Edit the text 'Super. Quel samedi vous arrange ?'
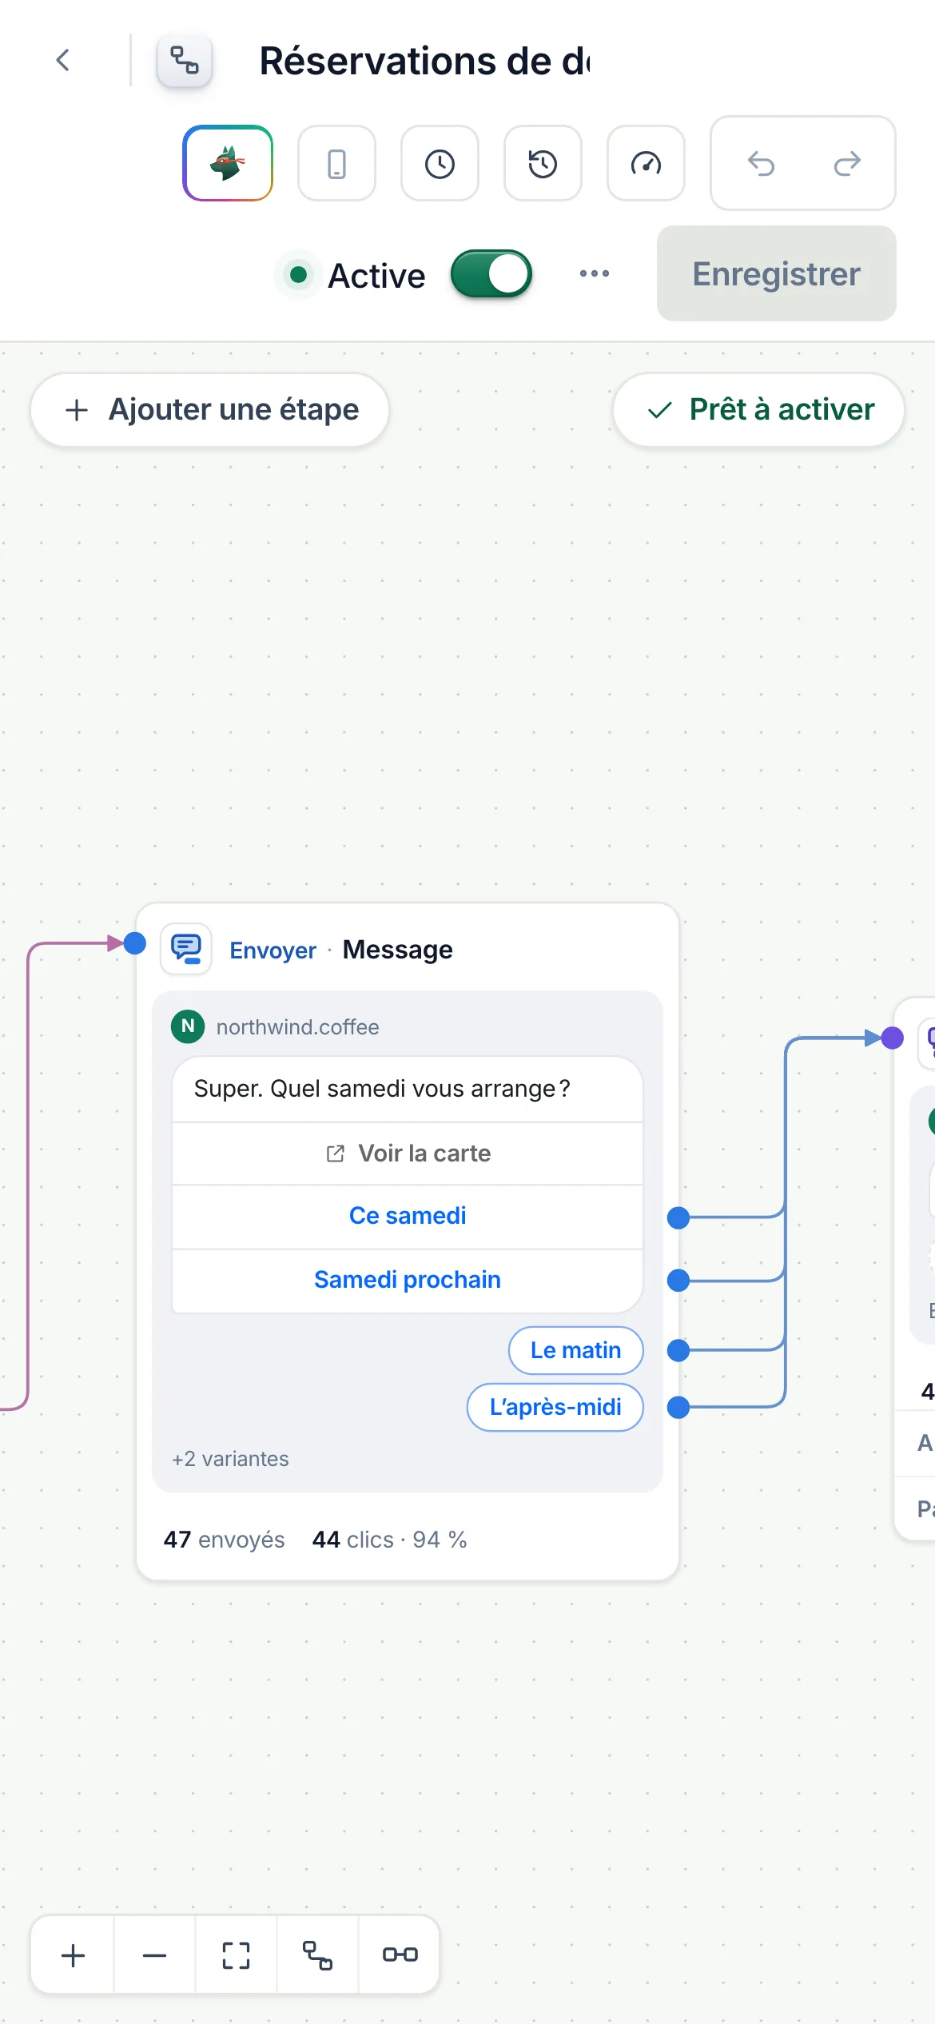Image resolution: width=935 pixels, height=2024 pixels. (x=382, y=1089)
